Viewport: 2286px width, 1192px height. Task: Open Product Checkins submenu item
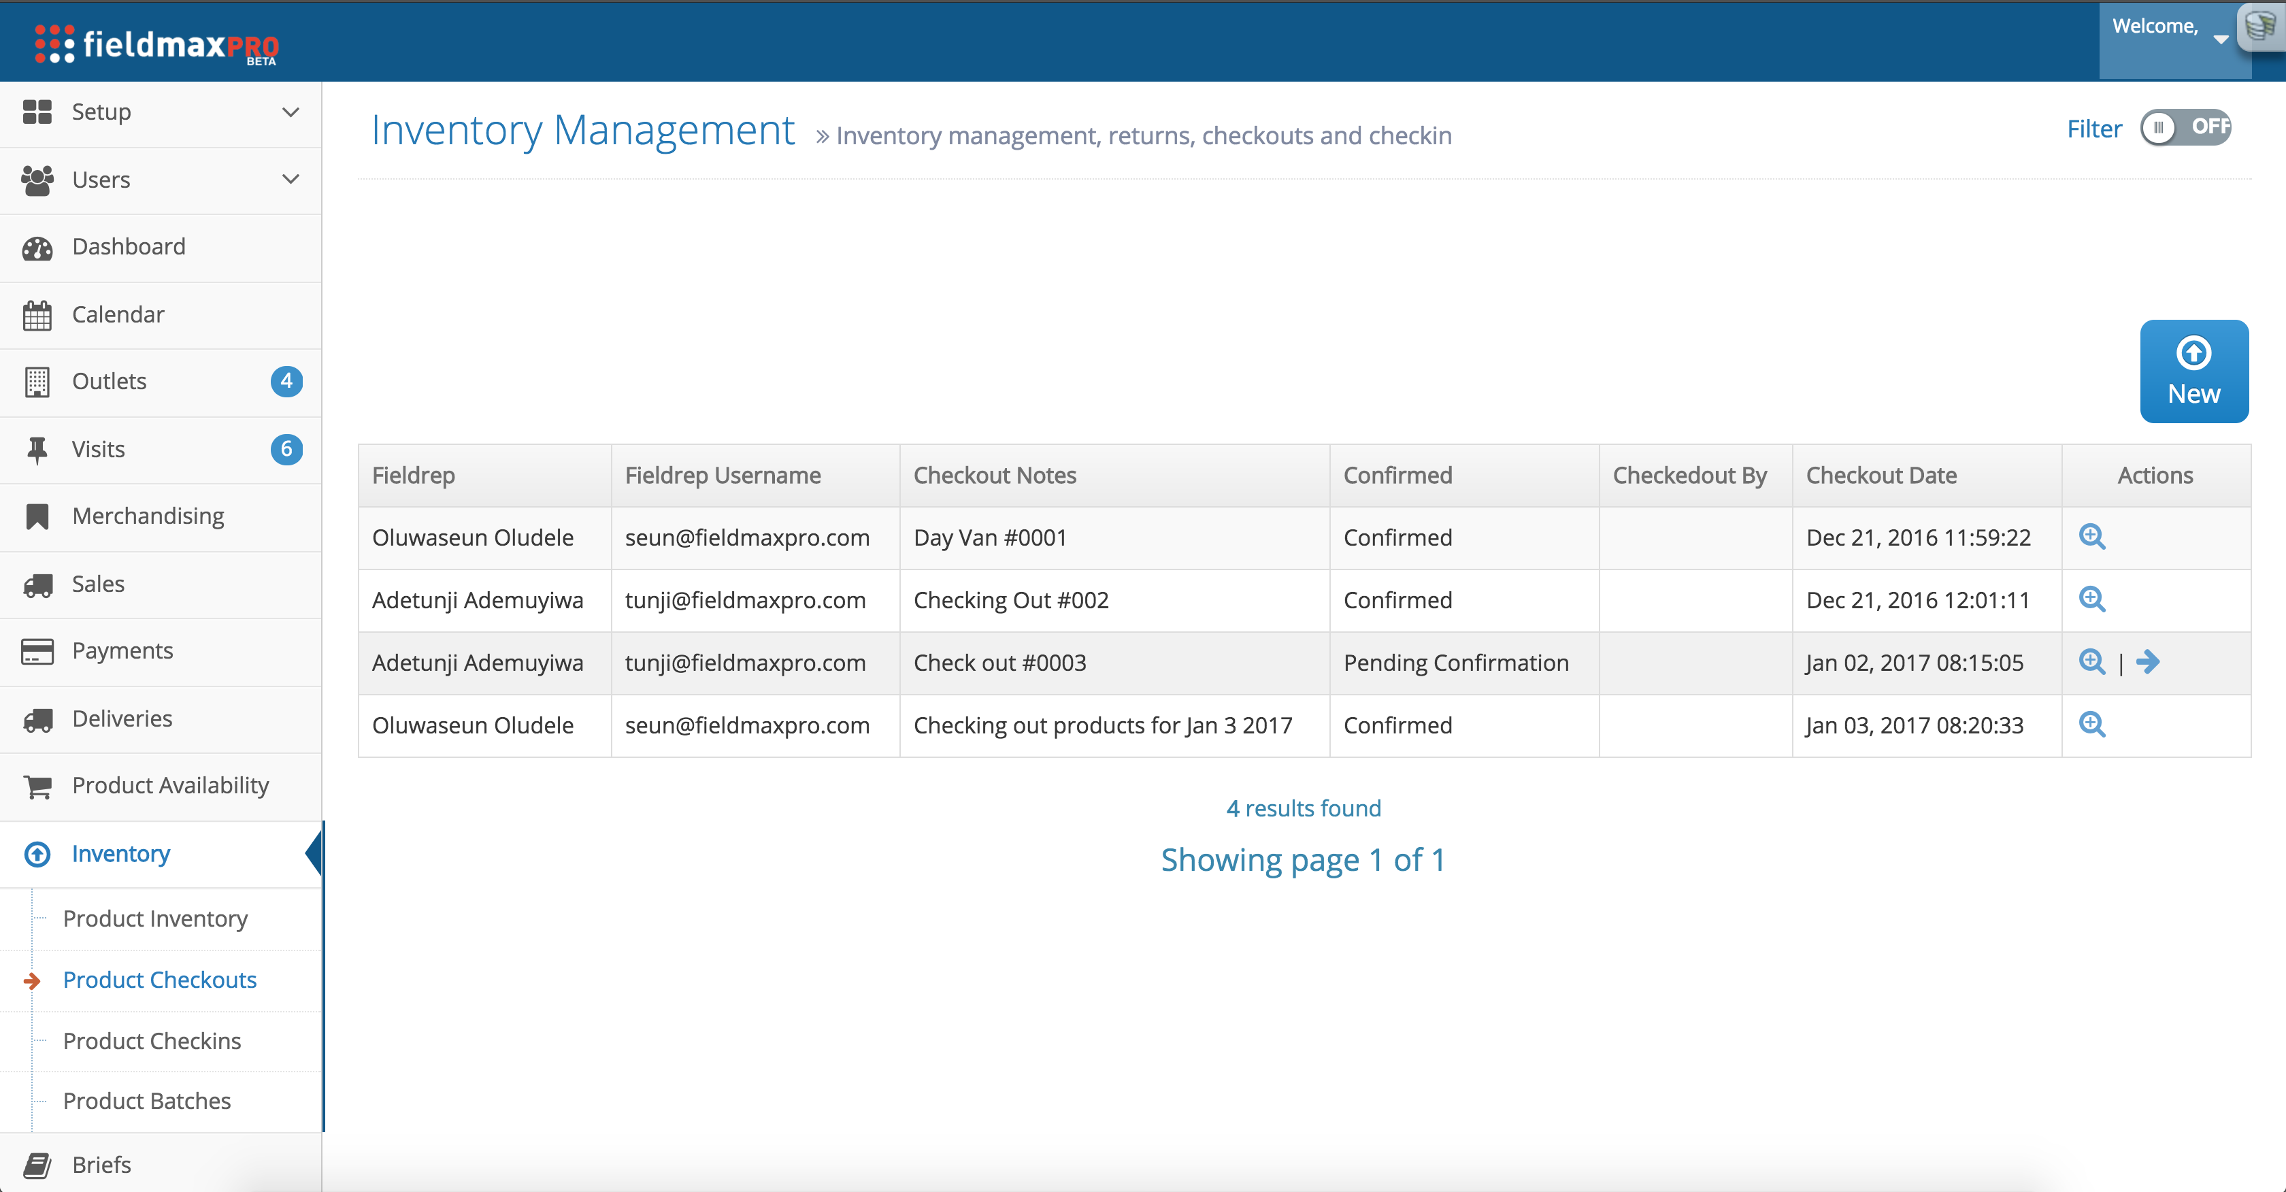pos(152,1040)
